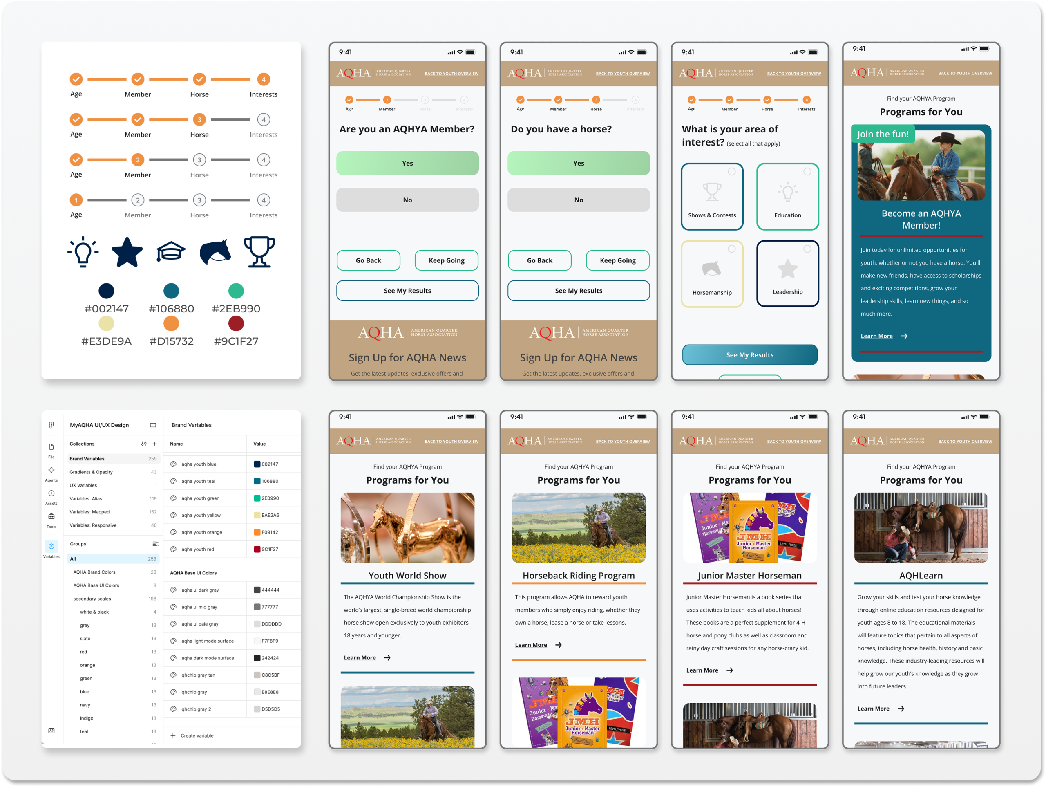The image size is (1046, 787).
Task: Select the Variables panel icon
Action: (x=51, y=546)
